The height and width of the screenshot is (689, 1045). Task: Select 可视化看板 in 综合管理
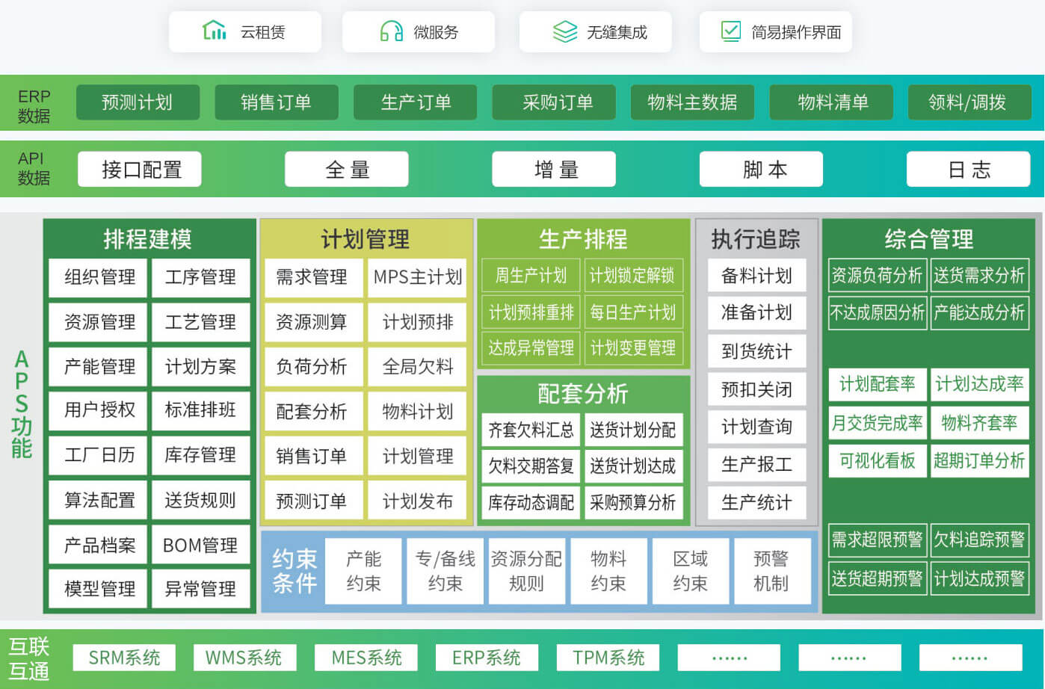coord(877,461)
